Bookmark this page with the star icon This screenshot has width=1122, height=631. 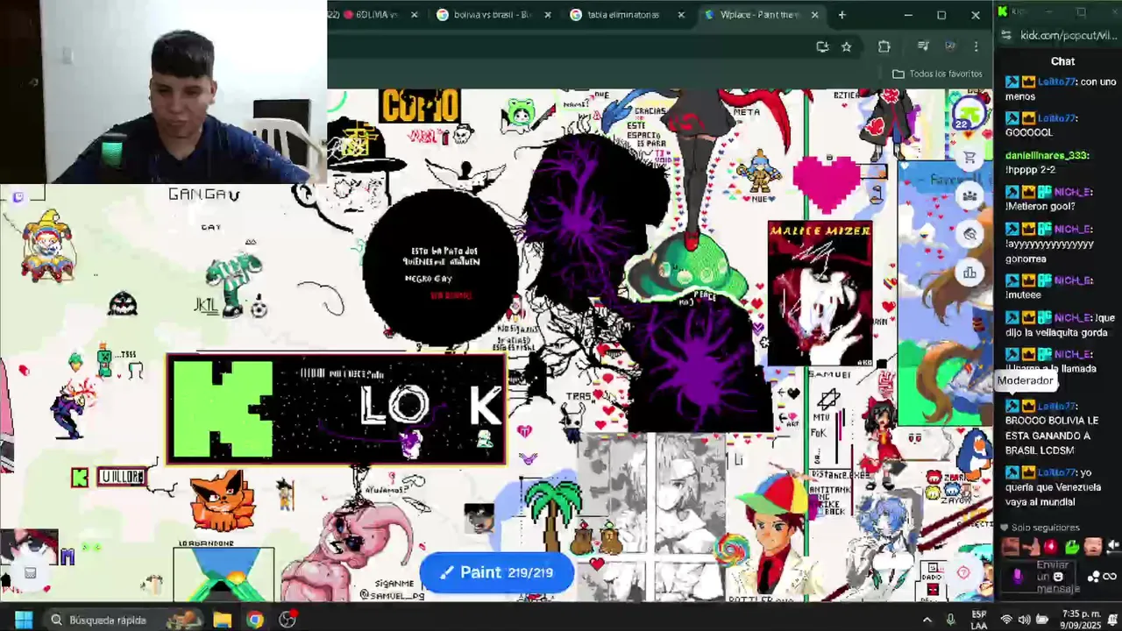847,46
